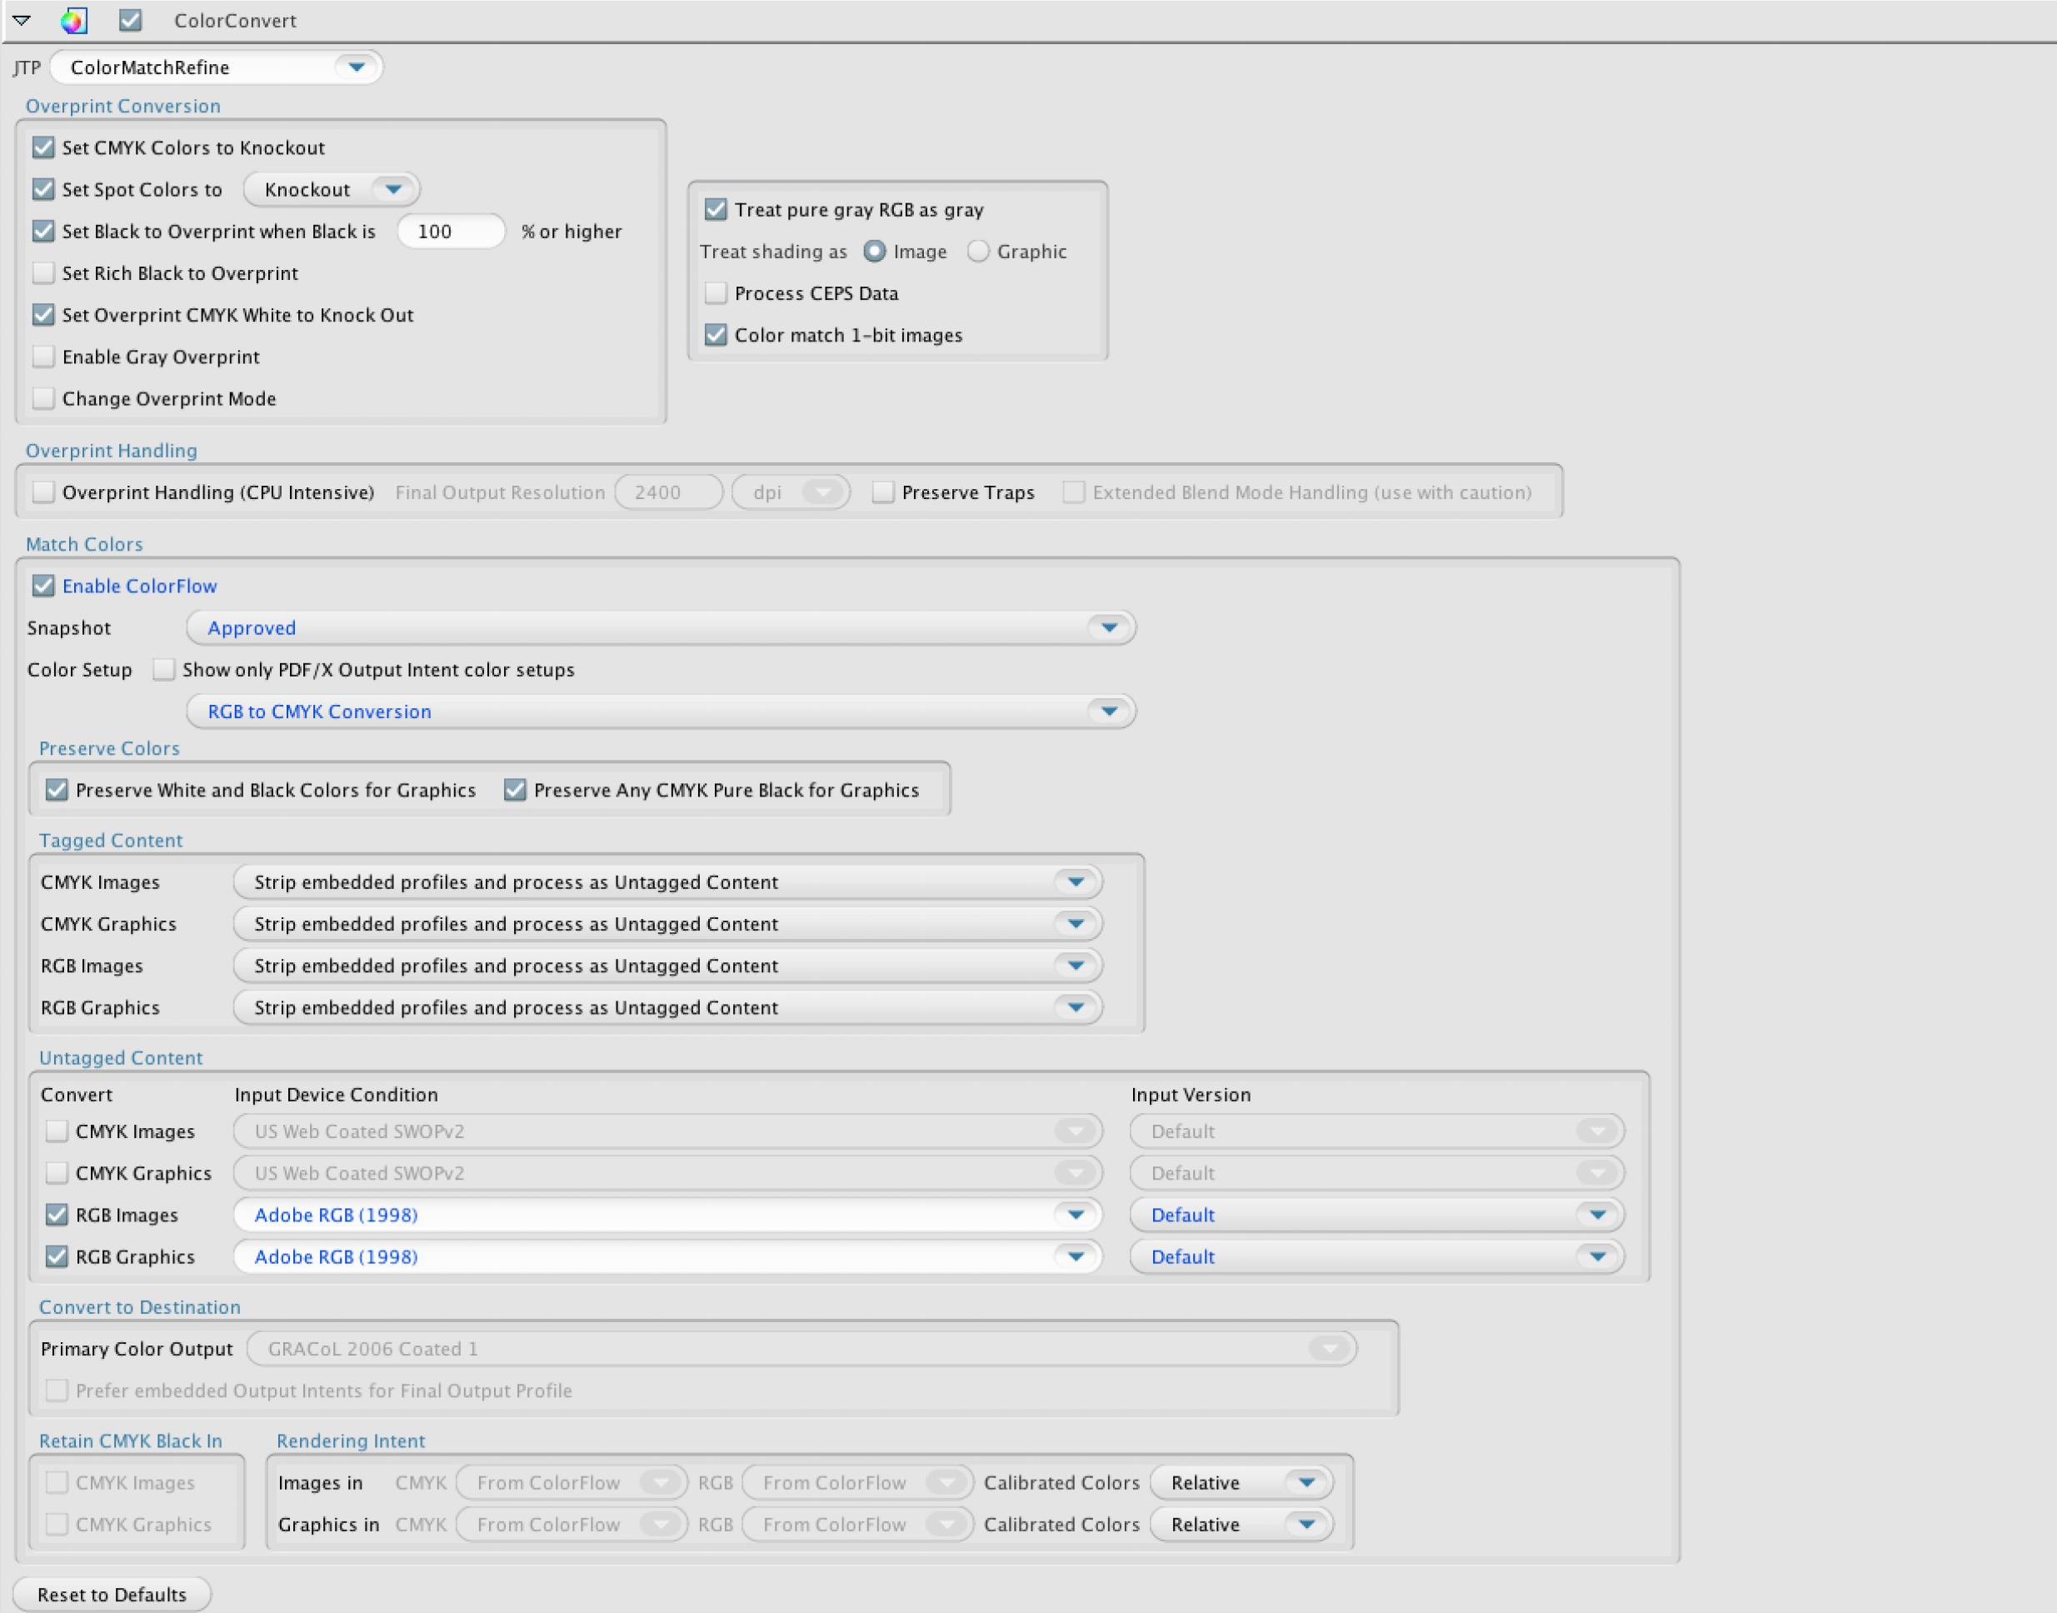Open CMYK Graphics Input Version Default dropdown

[1377, 1173]
